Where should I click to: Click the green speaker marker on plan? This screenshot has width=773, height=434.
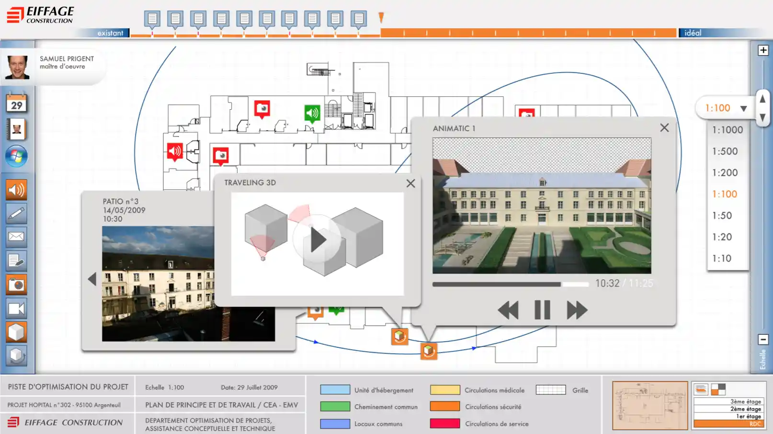click(312, 113)
